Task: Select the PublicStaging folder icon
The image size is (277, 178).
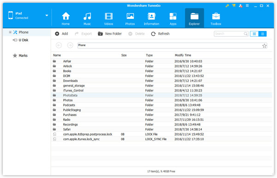Action: [x=54, y=110]
